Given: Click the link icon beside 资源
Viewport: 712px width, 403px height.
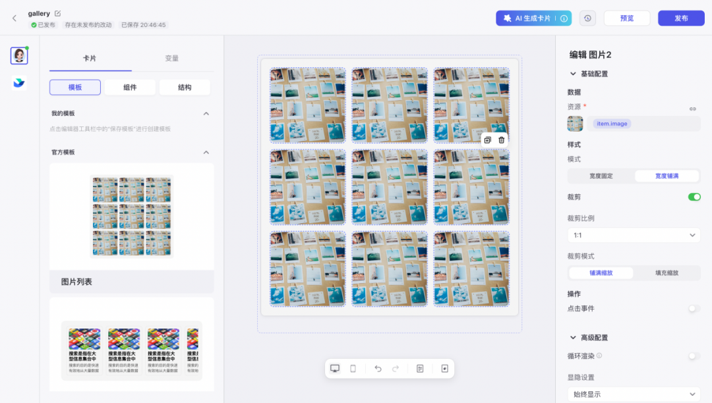Looking at the screenshot, I should (692, 109).
